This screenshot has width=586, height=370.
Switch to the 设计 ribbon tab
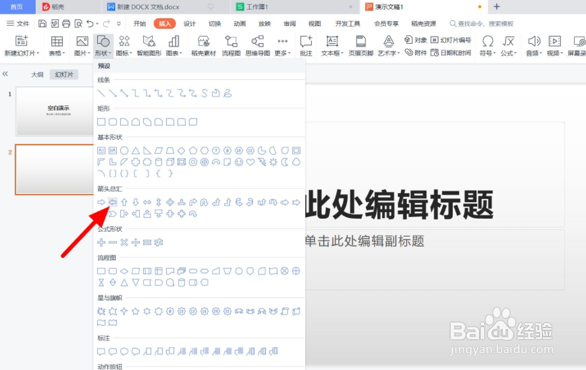pyautogui.click(x=190, y=24)
